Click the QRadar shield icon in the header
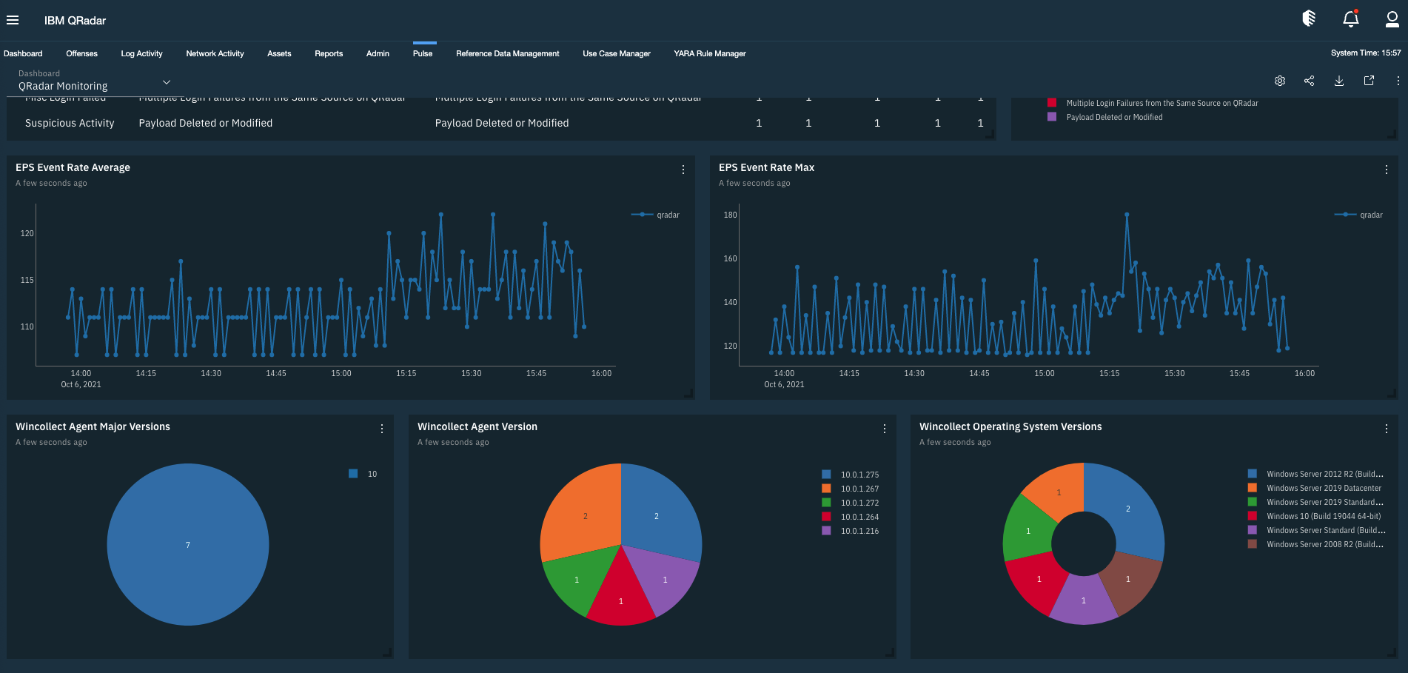This screenshot has height=673, width=1408. 1307,20
